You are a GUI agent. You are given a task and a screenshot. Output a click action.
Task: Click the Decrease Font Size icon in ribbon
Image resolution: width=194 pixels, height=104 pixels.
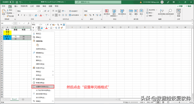48,11
